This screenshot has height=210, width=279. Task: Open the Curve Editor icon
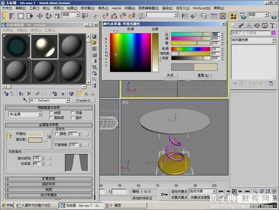click(213, 16)
